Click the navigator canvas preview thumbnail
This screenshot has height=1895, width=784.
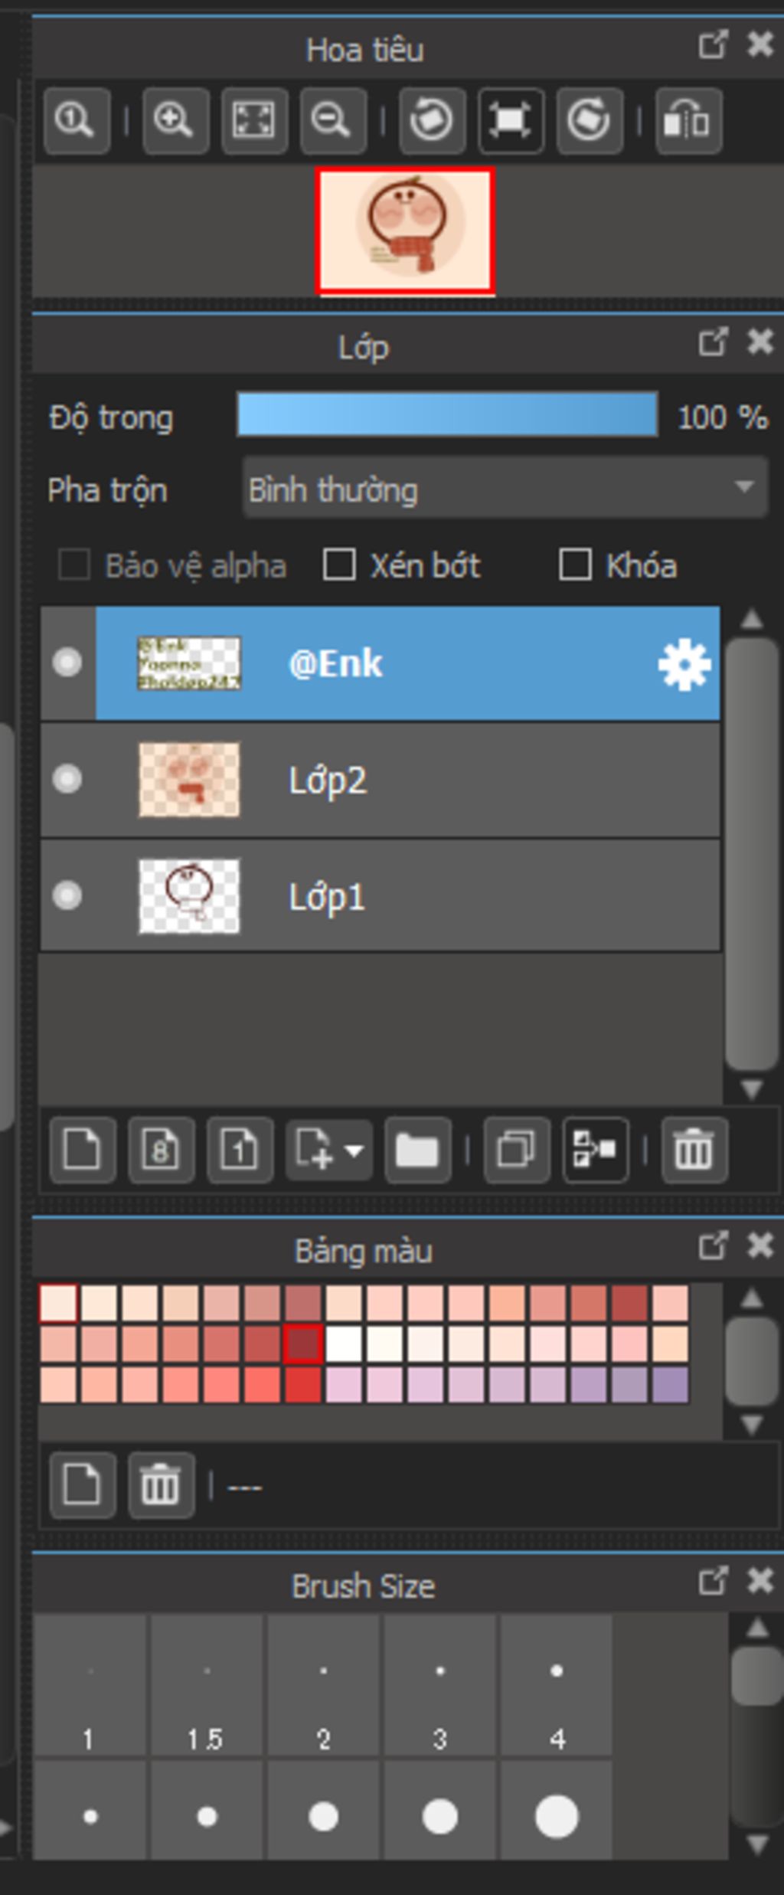pyautogui.click(x=405, y=231)
